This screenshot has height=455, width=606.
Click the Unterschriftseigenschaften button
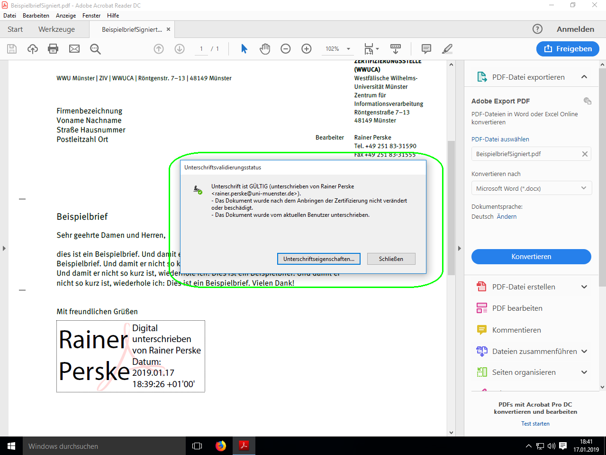318,259
